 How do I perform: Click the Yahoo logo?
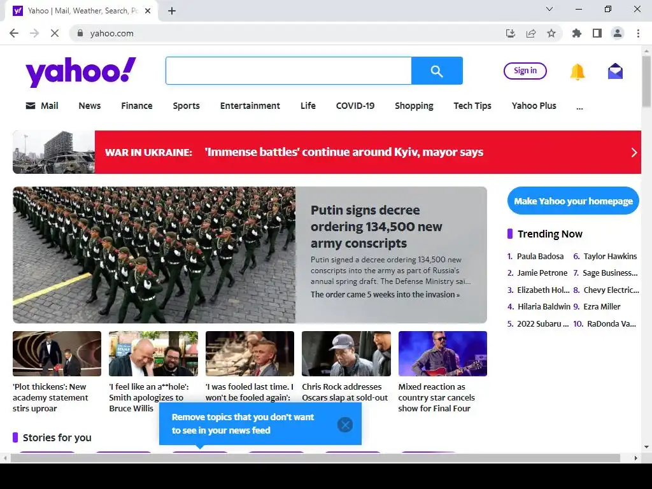81,72
